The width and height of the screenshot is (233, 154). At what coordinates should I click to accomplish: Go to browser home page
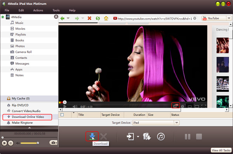[x=106, y=18]
